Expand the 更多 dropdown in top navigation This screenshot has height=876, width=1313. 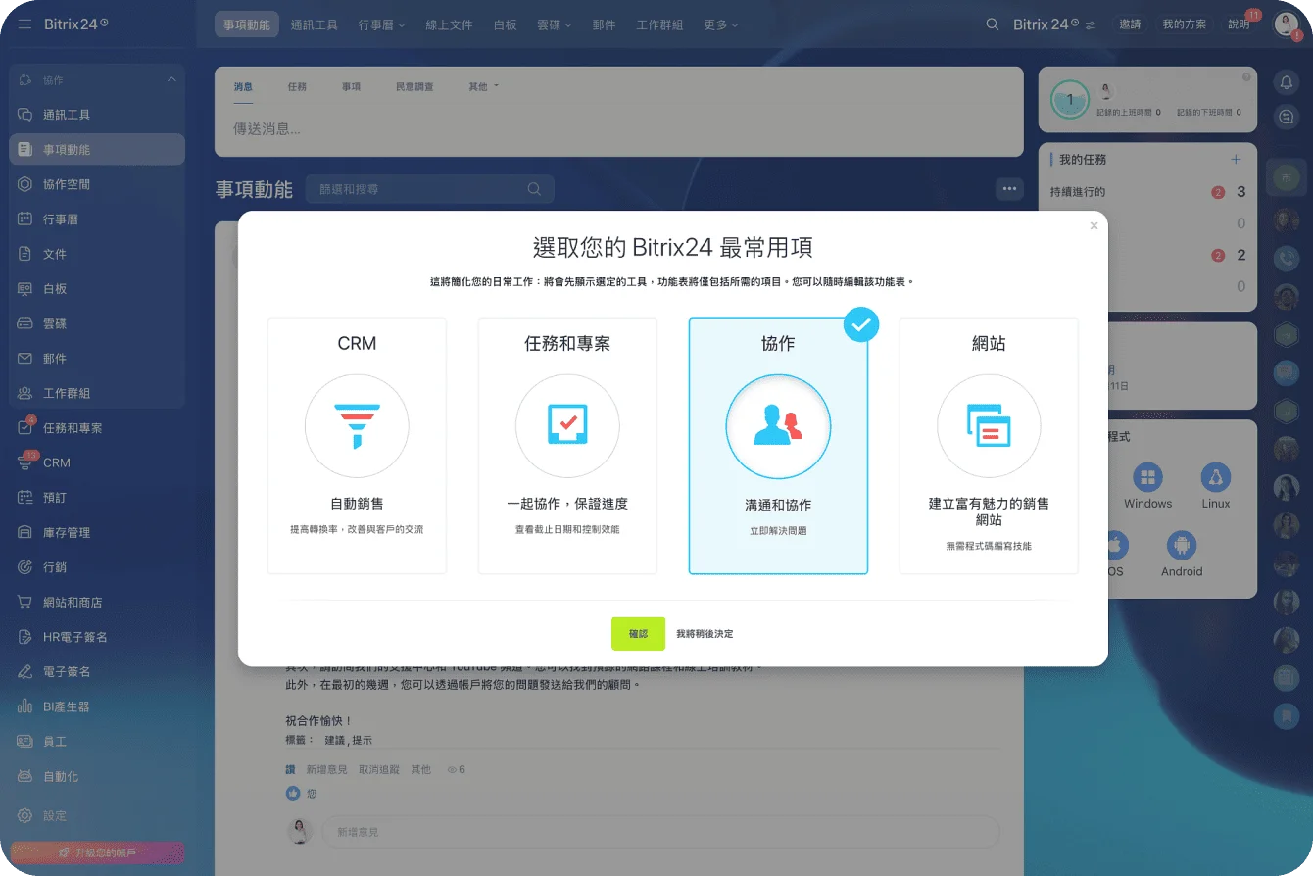point(721,24)
